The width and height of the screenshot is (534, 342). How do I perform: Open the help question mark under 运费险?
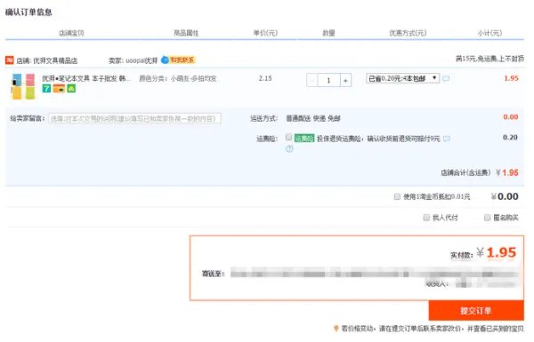click(289, 149)
